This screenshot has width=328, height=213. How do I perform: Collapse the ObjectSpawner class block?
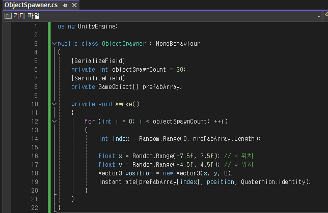coord(54,43)
